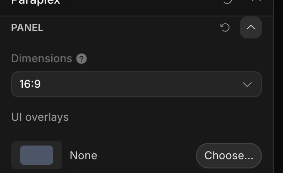Click the None overlay label
Image resolution: width=283 pixels, height=173 pixels.
[x=83, y=156]
